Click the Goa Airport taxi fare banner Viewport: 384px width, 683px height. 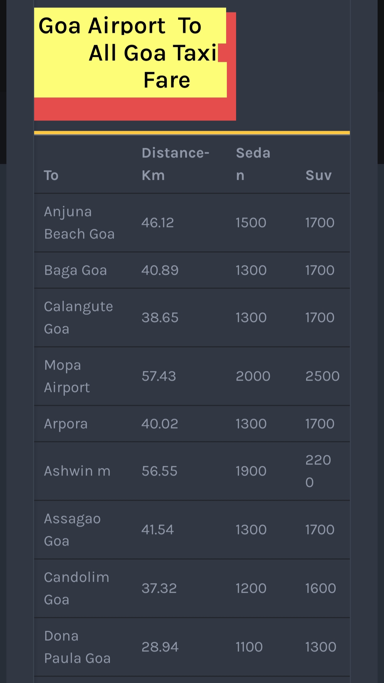point(135,64)
